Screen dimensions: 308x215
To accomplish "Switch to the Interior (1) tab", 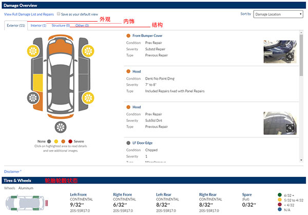I will coord(38,25).
